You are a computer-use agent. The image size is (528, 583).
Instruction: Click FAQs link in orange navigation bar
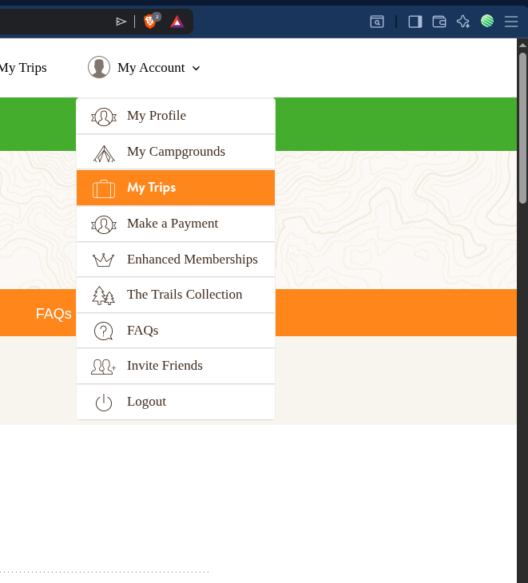coord(54,314)
